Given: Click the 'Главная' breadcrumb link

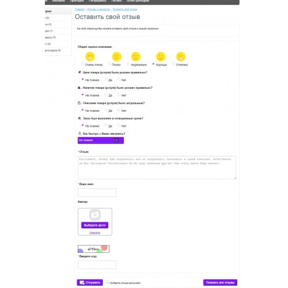Looking at the screenshot, I should pos(79,9).
